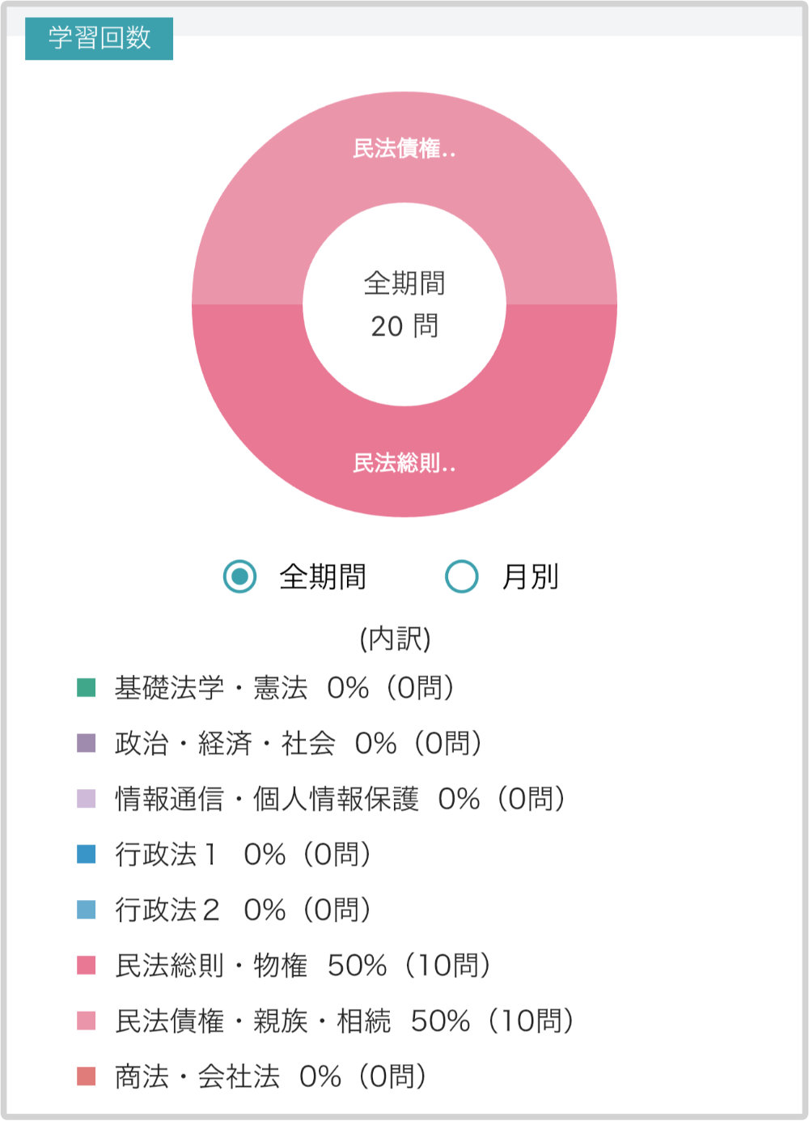Click the green 基礎法学・憲法 legend swatch
The image size is (809, 1121).
coord(87,688)
